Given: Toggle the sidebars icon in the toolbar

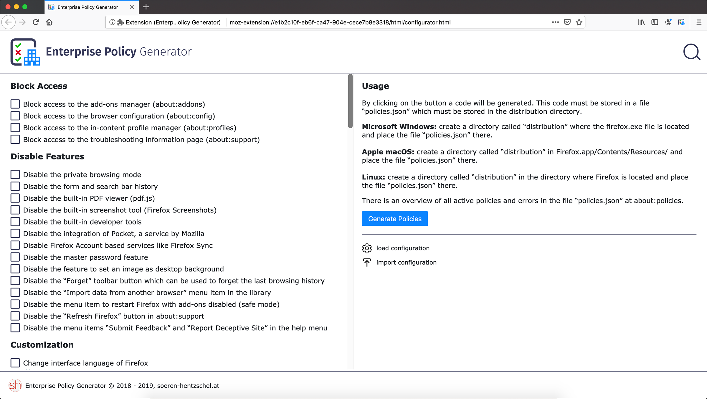Looking at the screenshot, I should click(655, 22).
